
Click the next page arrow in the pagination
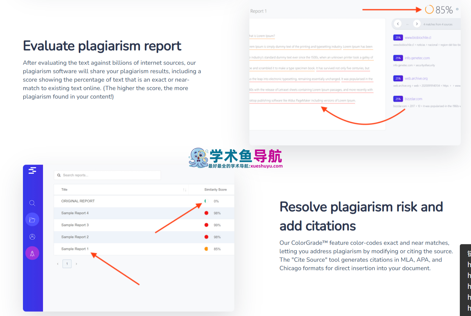76,264
